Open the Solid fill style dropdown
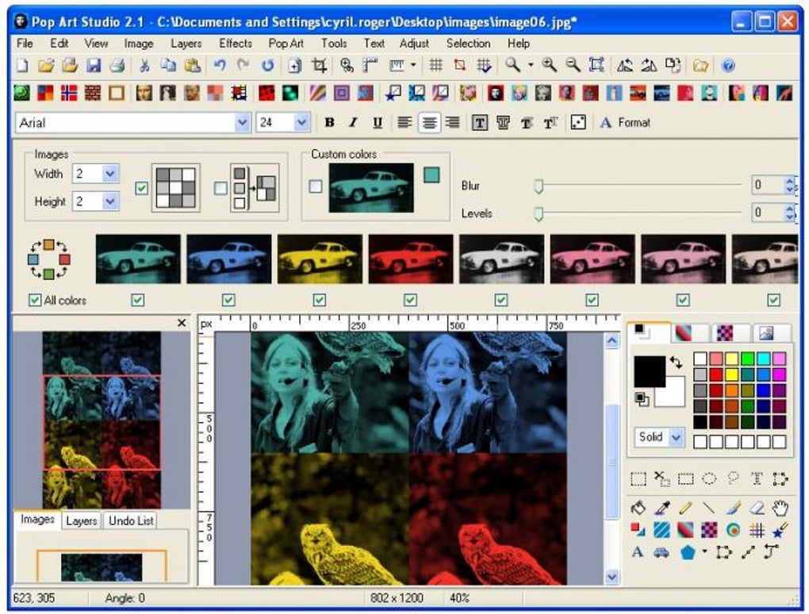 pyautogui.click(x=676, y=438)
